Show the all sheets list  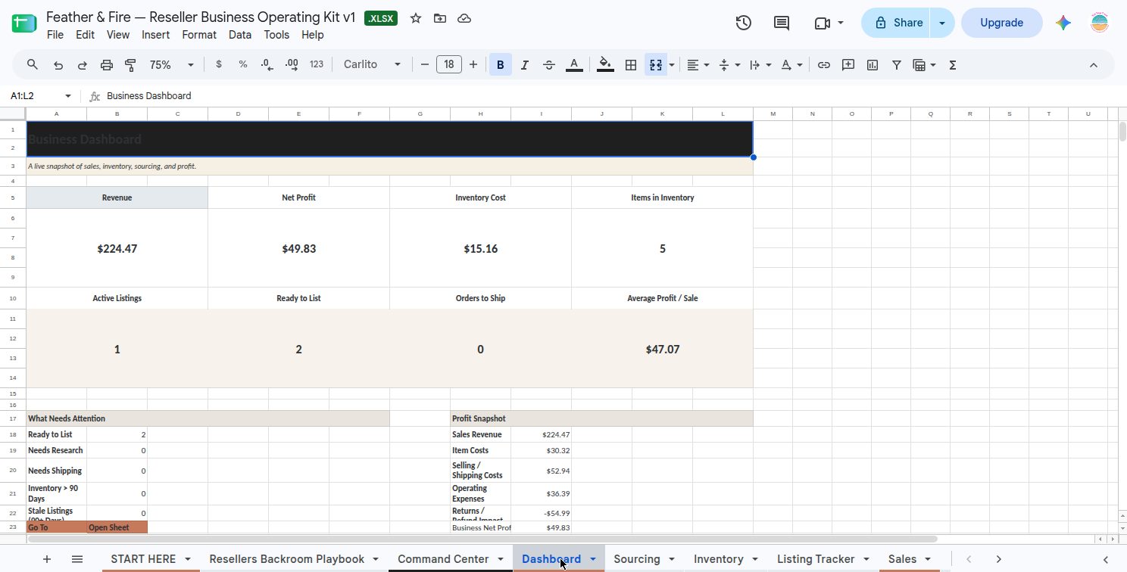pyautogui.click(x=77, y=559)
